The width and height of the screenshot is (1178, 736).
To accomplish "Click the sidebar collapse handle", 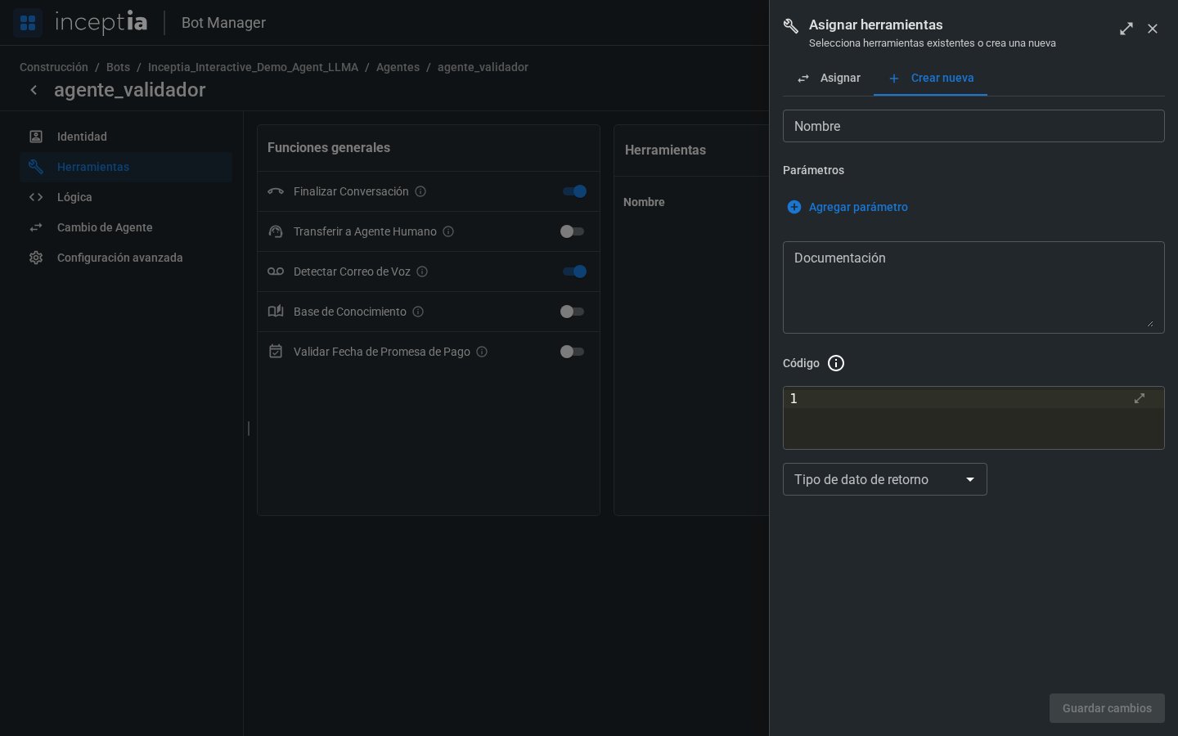I will pyautogui.click(x=249, y=428).
